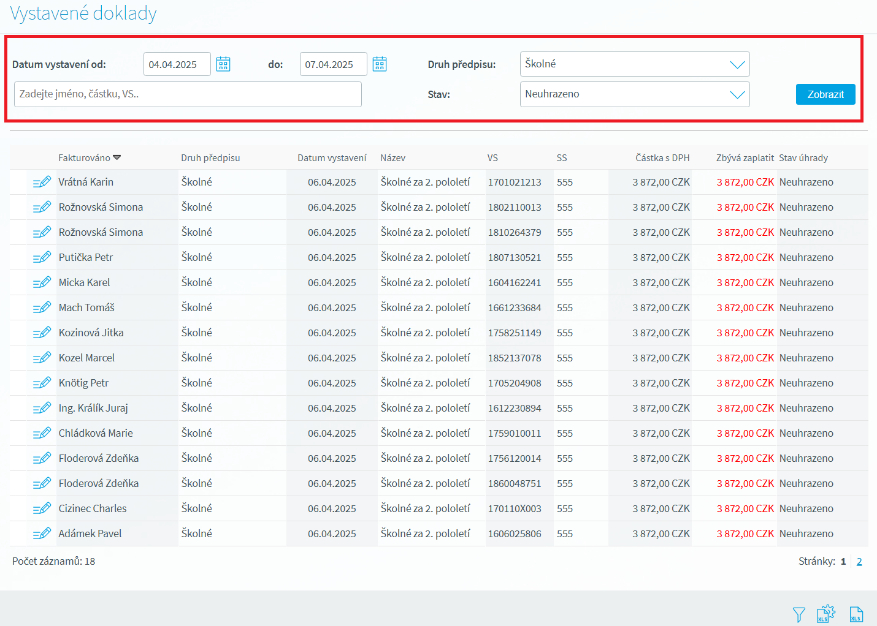877x626 pixels.
Task: Edit the Ing. Králík Juraj record
Action: coord(42,408)
